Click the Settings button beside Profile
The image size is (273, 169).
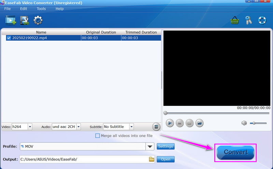coord(166,146)
